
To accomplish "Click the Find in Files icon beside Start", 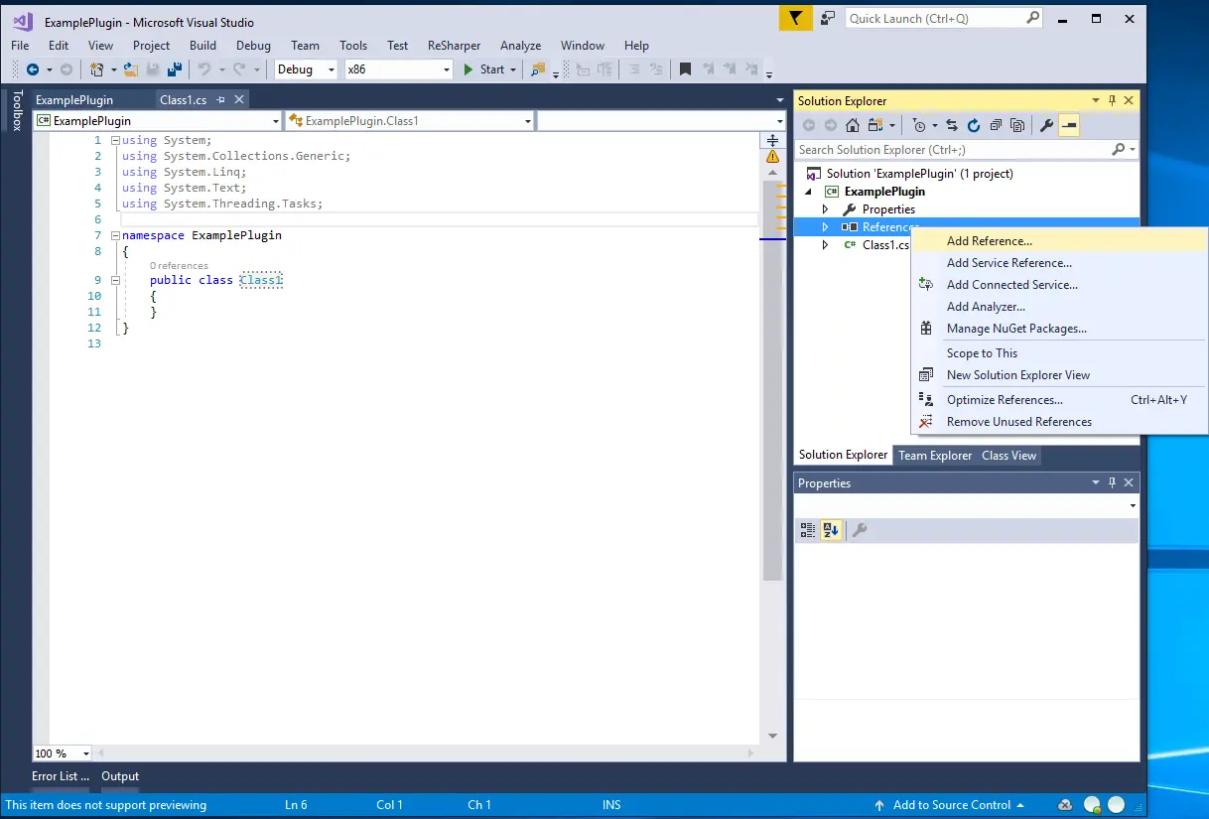I will point(539,69).
